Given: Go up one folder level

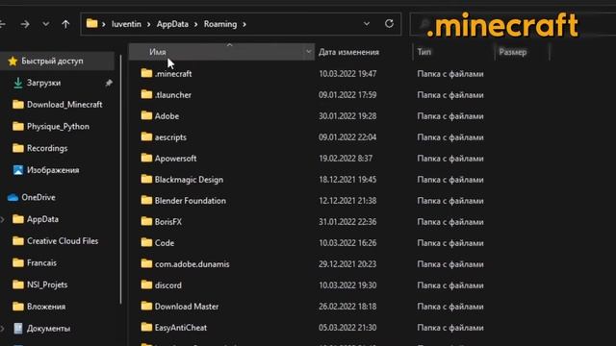Looking at the screenshot, I should coord(65,24).
